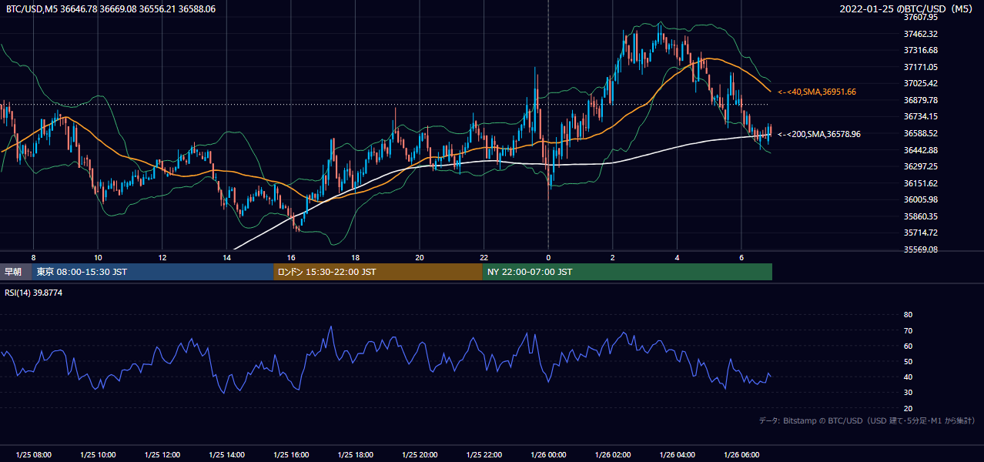Click the Bitstamp data source note
This screenshot has width=984, height=462.
tap(867, 421)
